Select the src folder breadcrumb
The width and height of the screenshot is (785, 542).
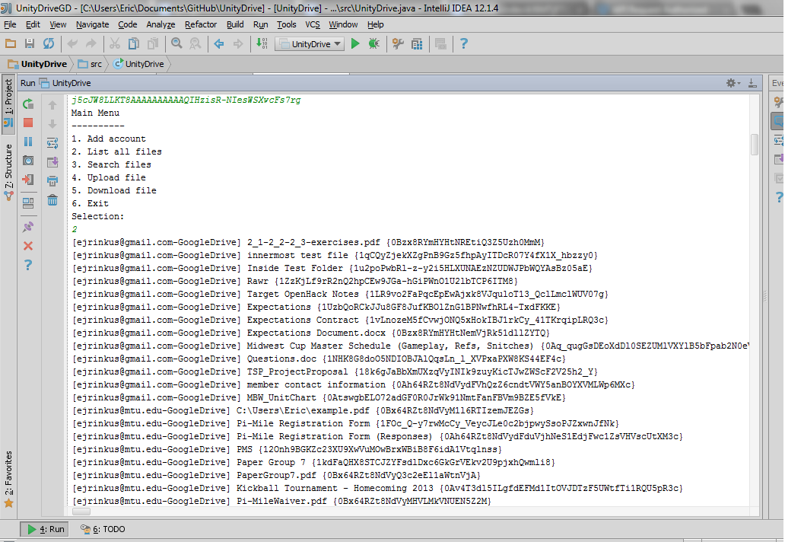click(90, 64)
